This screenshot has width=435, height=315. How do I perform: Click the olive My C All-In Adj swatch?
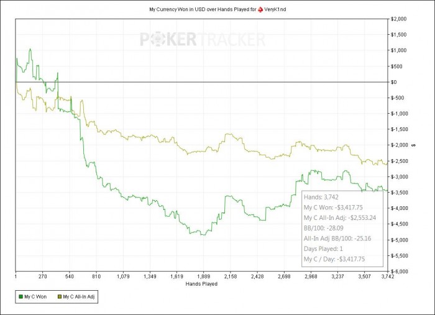coord(60,297)
